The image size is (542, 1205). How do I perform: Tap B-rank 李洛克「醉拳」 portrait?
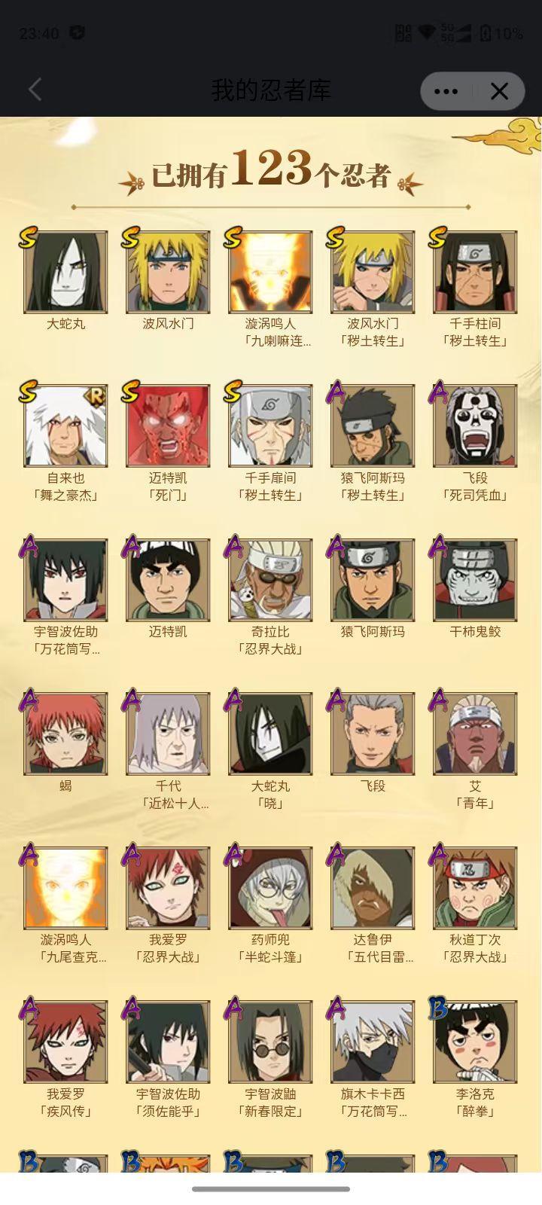[x=475, y=1042]
